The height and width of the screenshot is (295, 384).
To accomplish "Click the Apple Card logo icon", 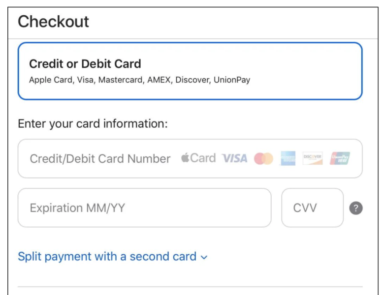I will tap(198, 158).
